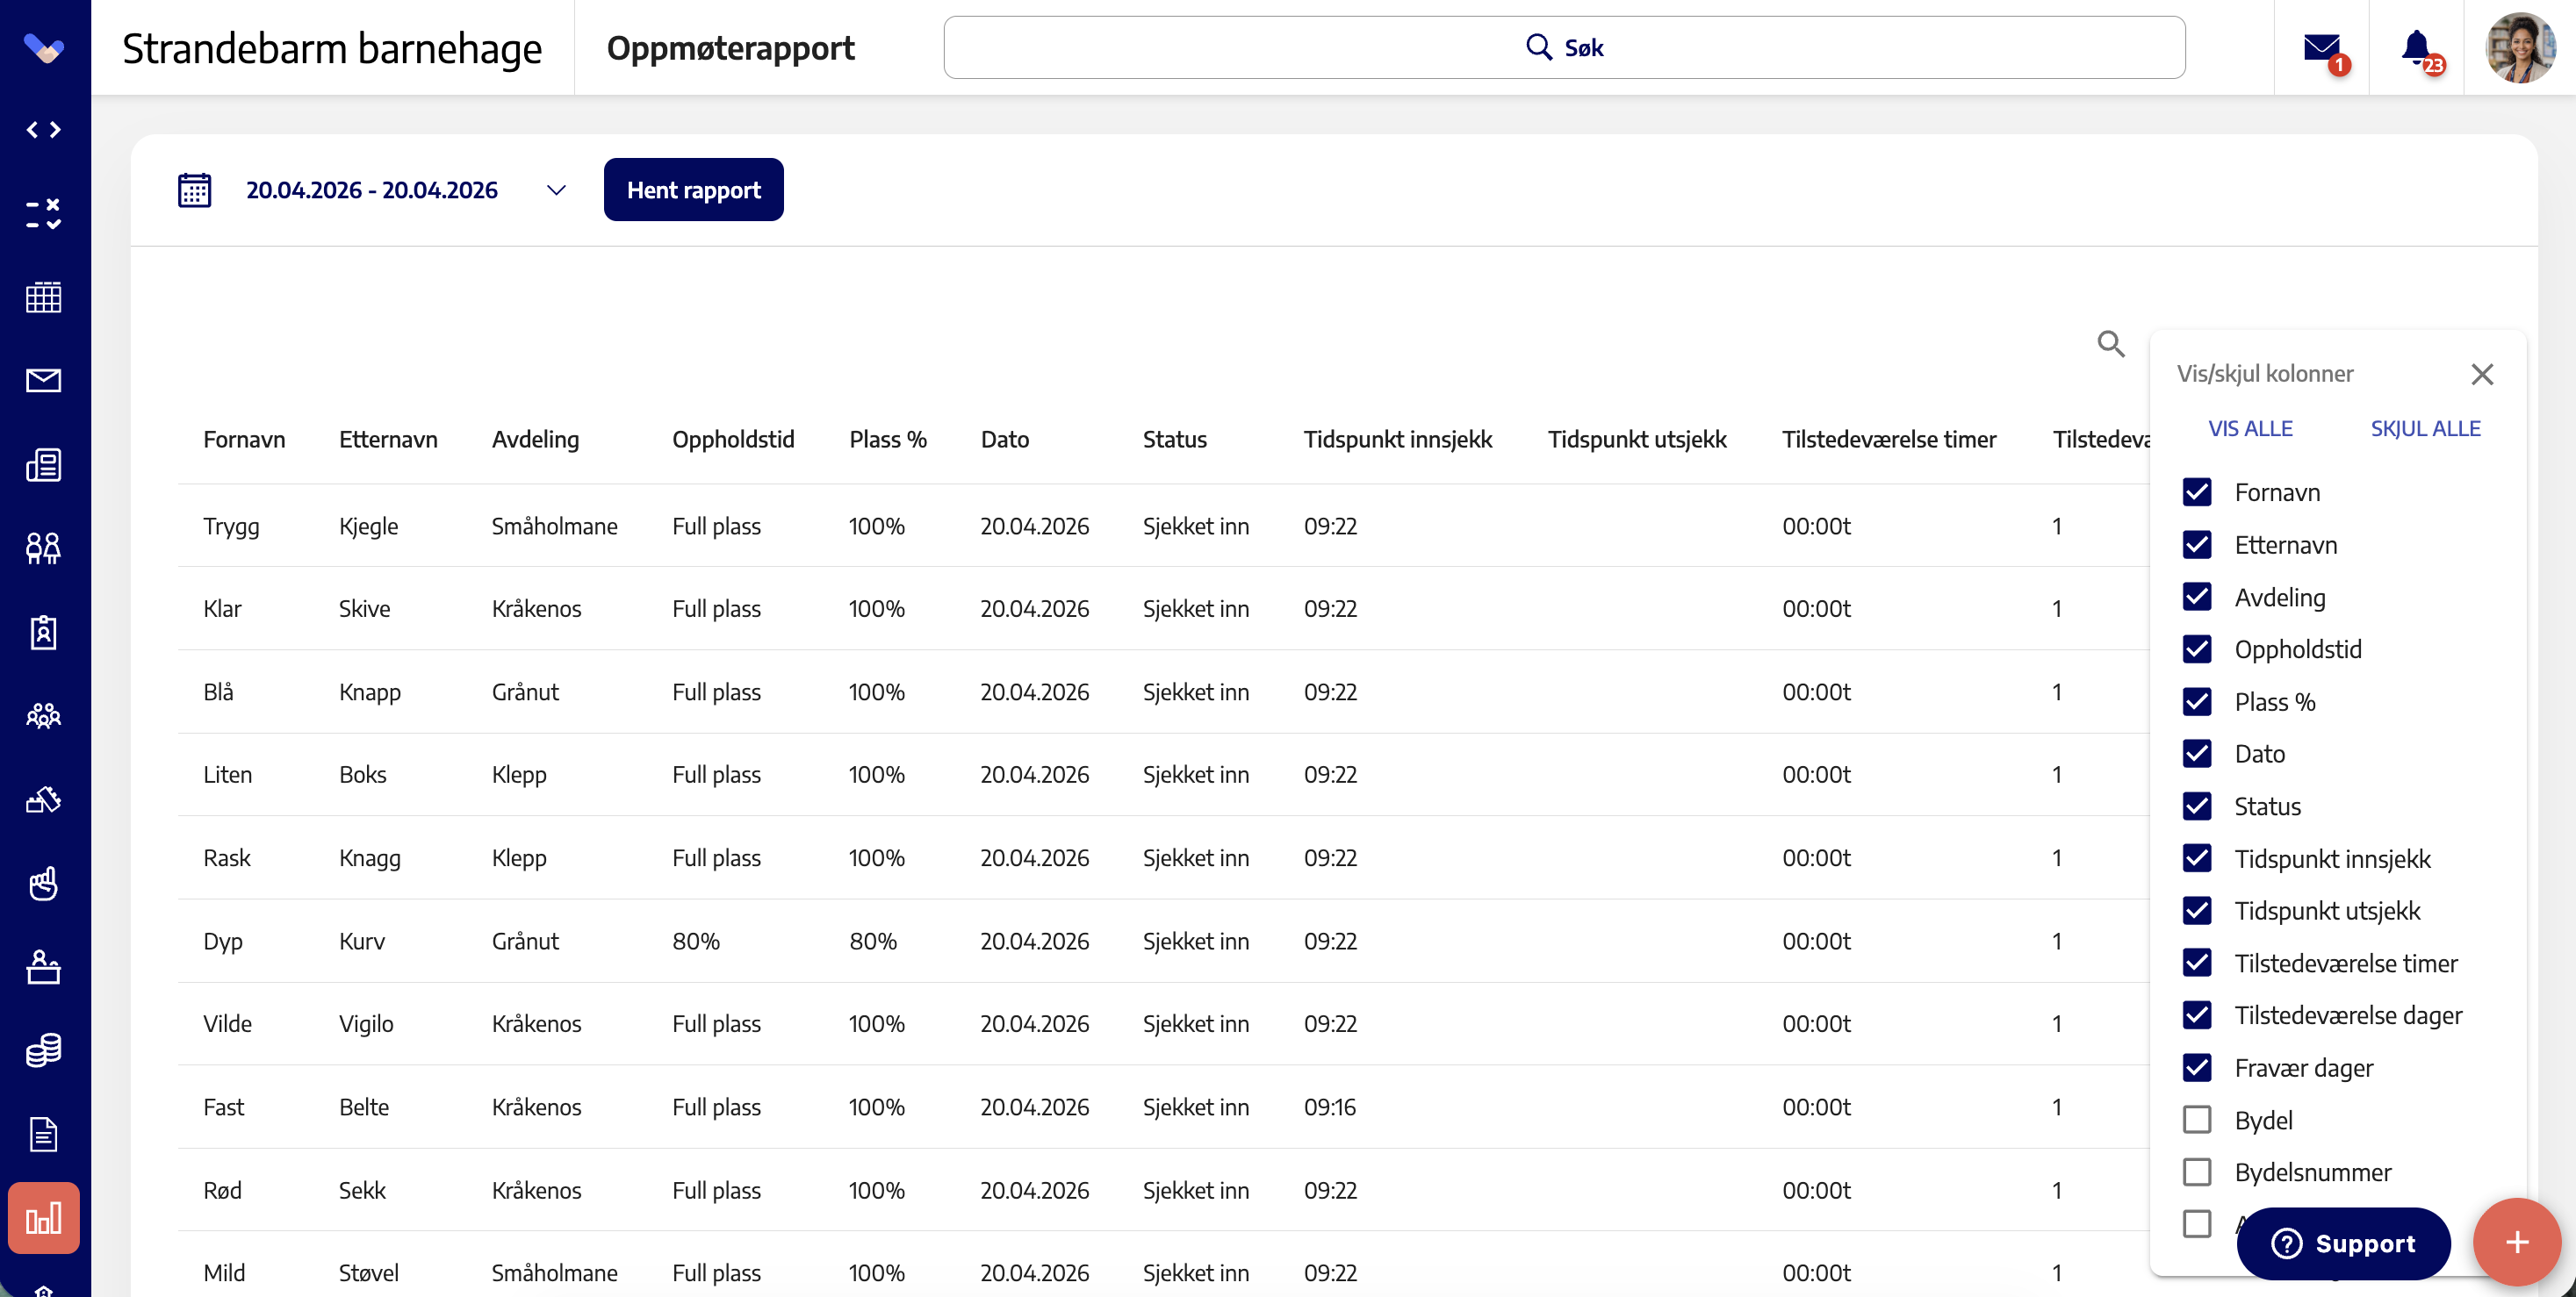Image resolution: width=2576 pixels, height=1297 pixels.
Task: Sort by Status column header
Action: point(1174,440)
